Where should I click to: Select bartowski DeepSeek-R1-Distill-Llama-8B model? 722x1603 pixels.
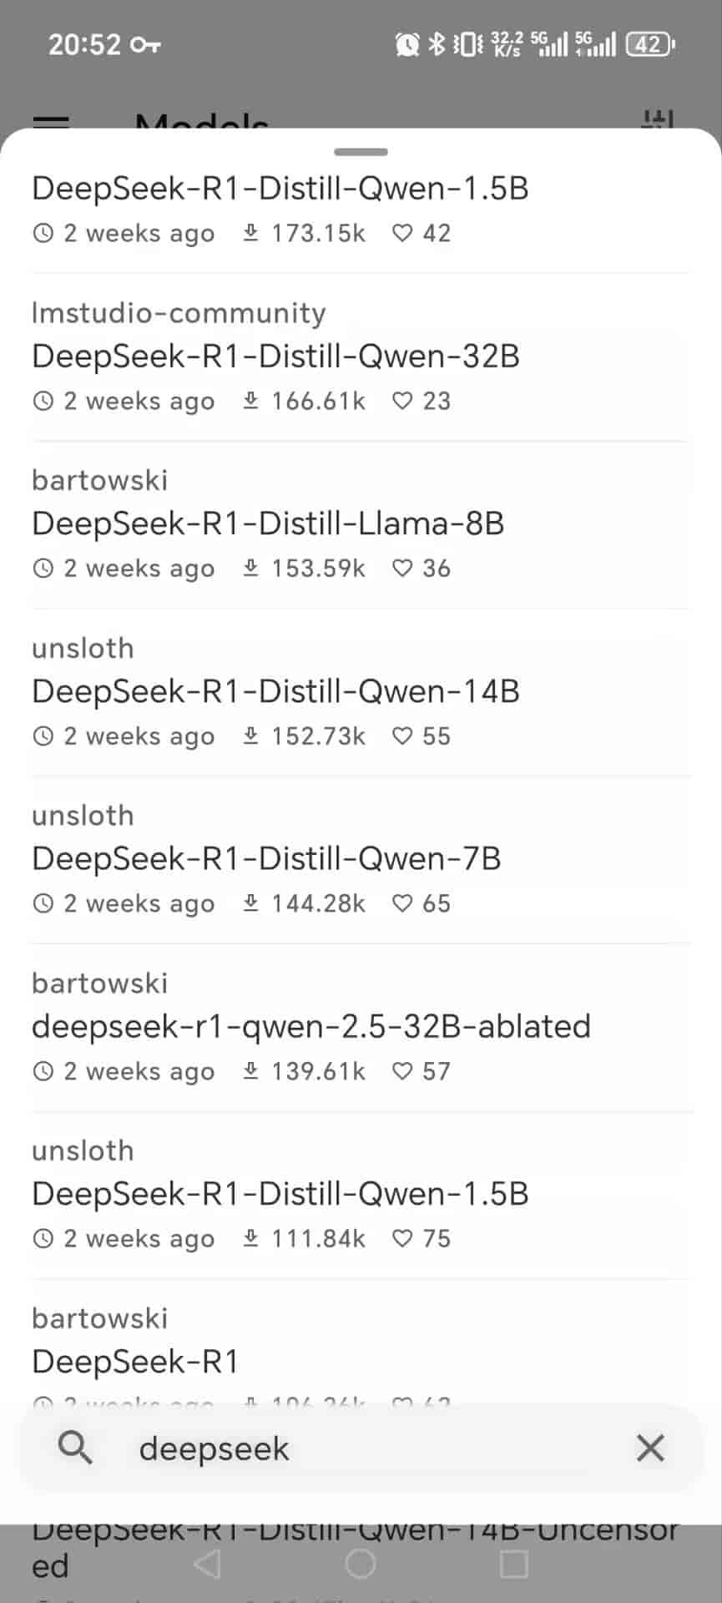click(x=268, y=524)
